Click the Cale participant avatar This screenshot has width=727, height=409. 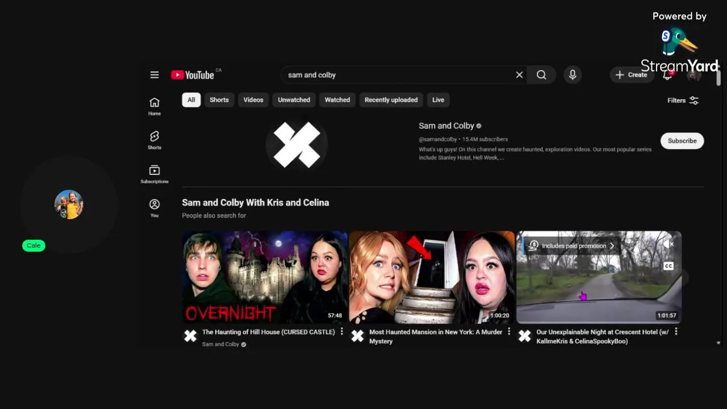(69, 204)
